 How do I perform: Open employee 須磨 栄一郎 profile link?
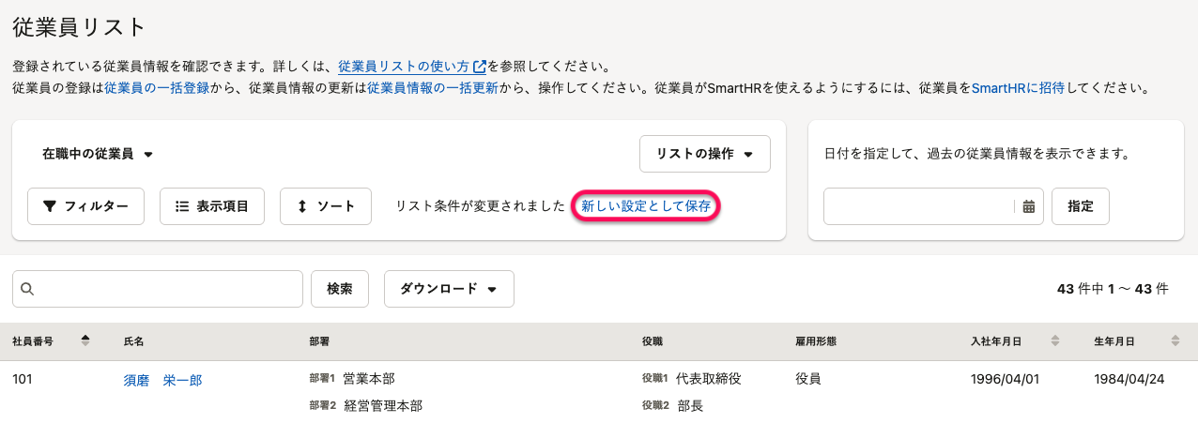[162, 380]
